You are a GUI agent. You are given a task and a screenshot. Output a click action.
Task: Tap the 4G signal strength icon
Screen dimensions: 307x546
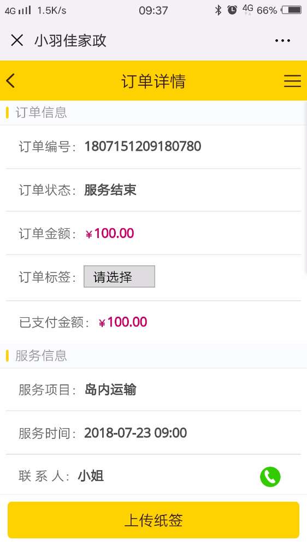coord(18,10)
